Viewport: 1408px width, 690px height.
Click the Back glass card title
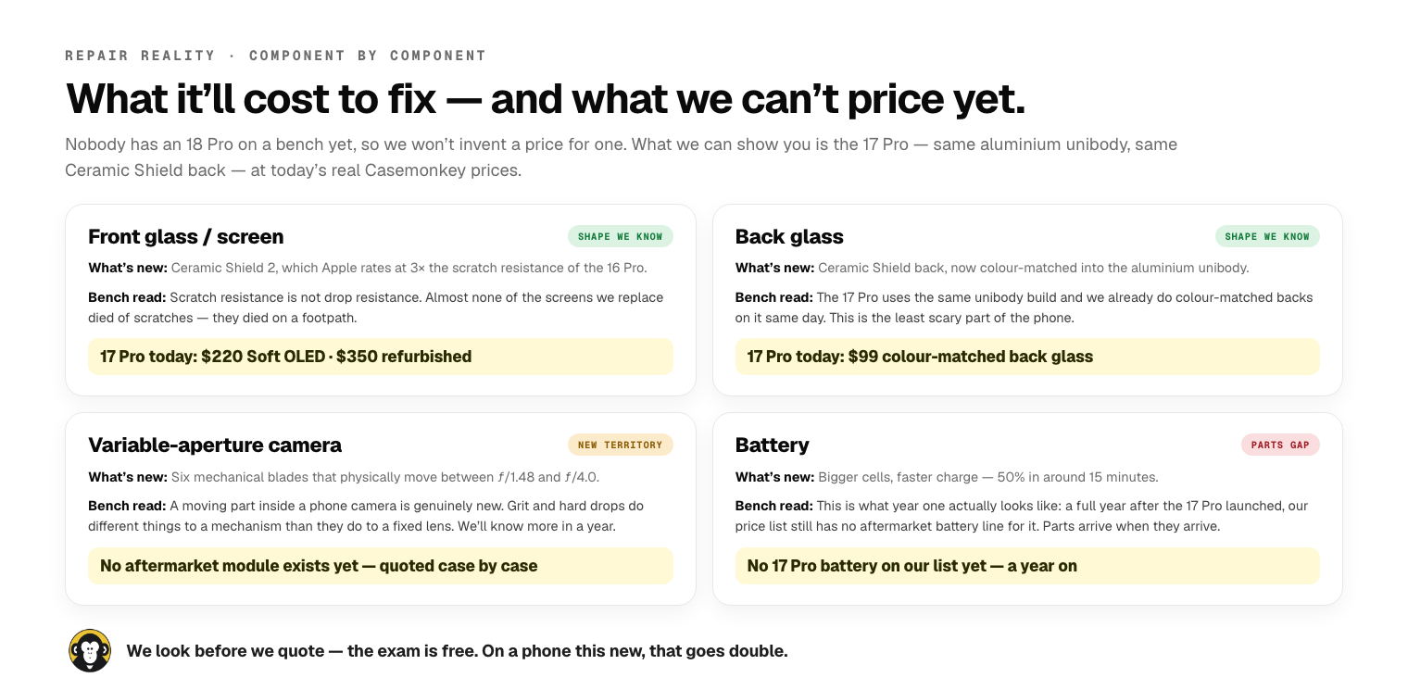[x=788, y=236]
